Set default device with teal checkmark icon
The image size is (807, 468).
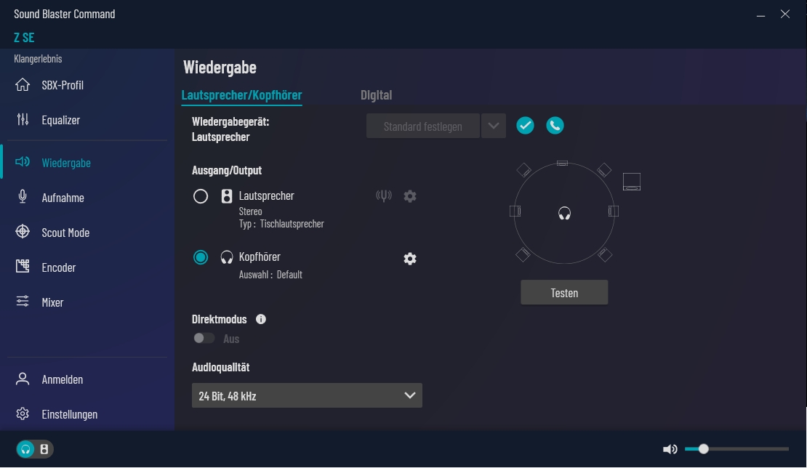coord(525,126)
